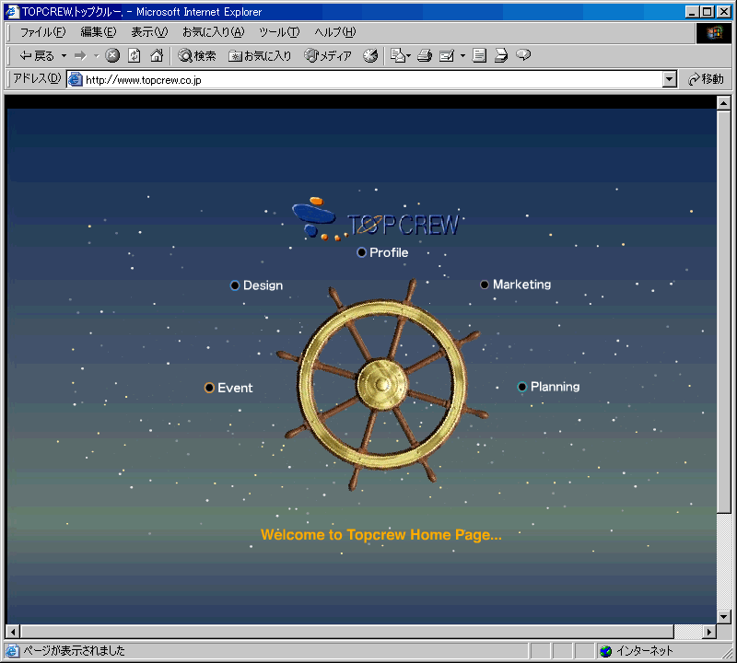The image size is (737, 663).
Task: Refresh the page with the reload icon
Action: point(135,55)
